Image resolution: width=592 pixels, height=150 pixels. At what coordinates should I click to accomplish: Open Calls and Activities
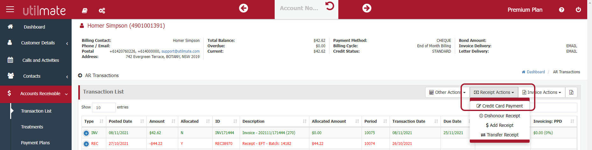click(36, 60)
